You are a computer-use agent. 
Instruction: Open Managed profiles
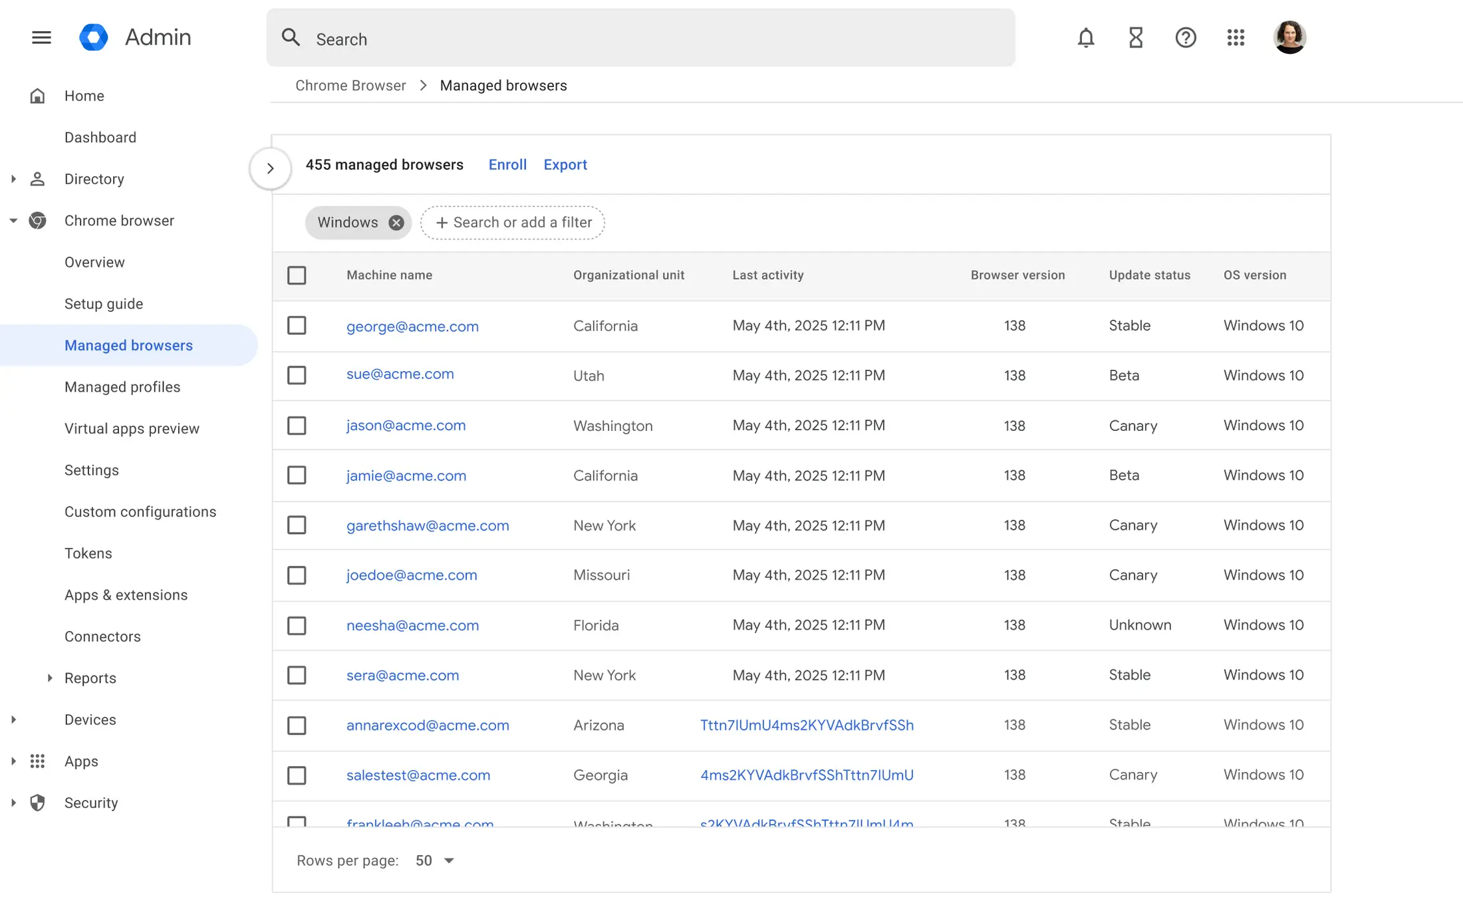point(122,387)
